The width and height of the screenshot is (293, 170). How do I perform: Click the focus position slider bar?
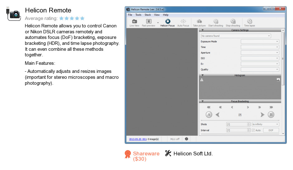coord(240,120)
